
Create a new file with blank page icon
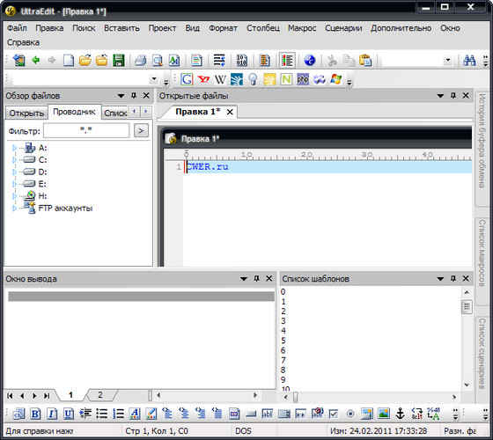tap(69, 61)
